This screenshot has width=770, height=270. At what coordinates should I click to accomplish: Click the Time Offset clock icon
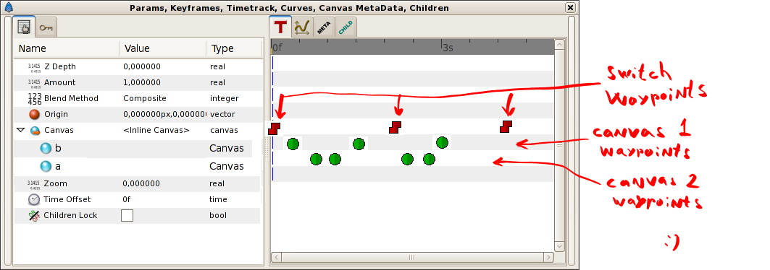pos(34,199)
